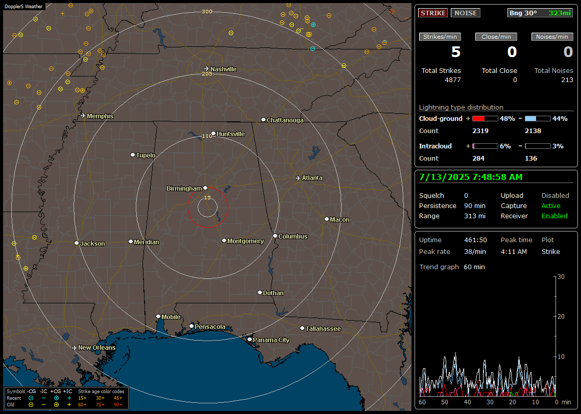The image size is (581, 414).
Task: Click the Bng 30° 323mi bearing readout
Action: click(540, 13)
